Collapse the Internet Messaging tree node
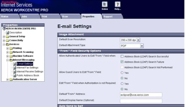Image resolution: width=185 pixels, height=107 pixels. [x=8, y=60]
